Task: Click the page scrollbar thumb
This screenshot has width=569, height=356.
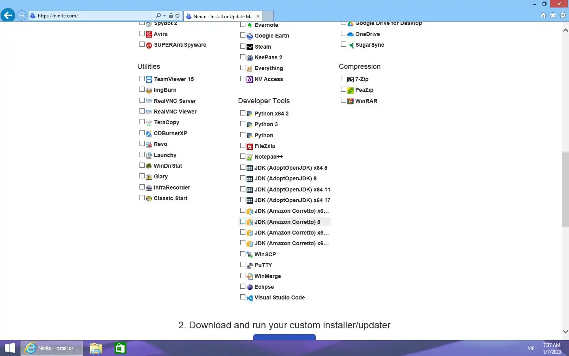Action: tap(565, 189)
